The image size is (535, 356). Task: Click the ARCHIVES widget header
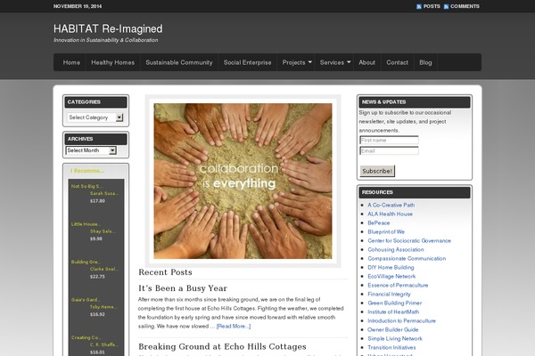coord(96,139)
